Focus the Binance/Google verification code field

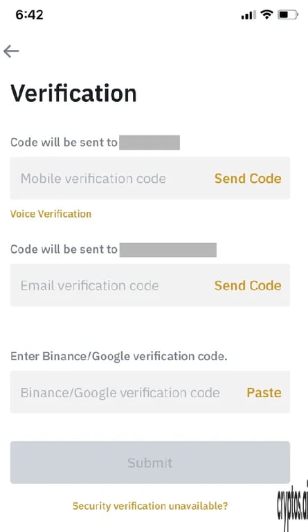(150, 392)
